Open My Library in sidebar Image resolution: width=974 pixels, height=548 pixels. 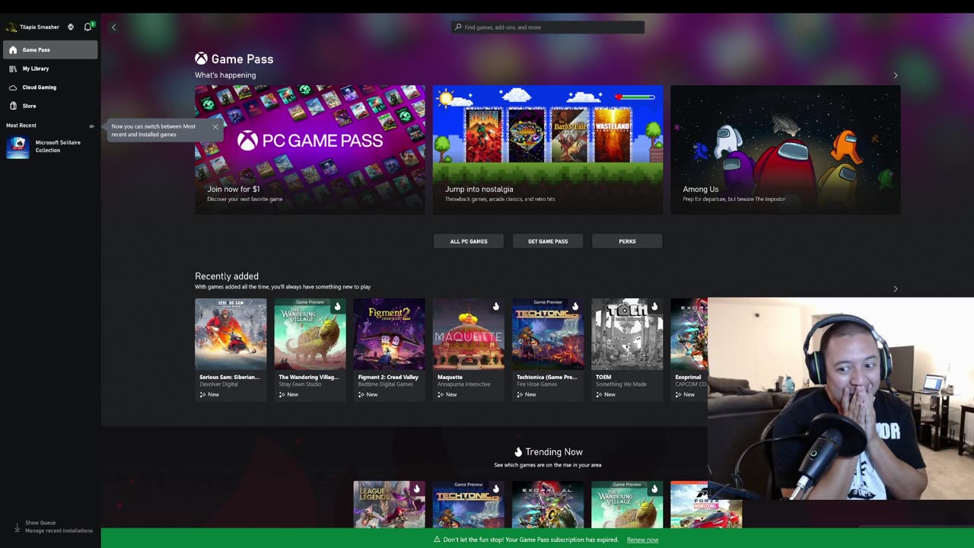50,68
